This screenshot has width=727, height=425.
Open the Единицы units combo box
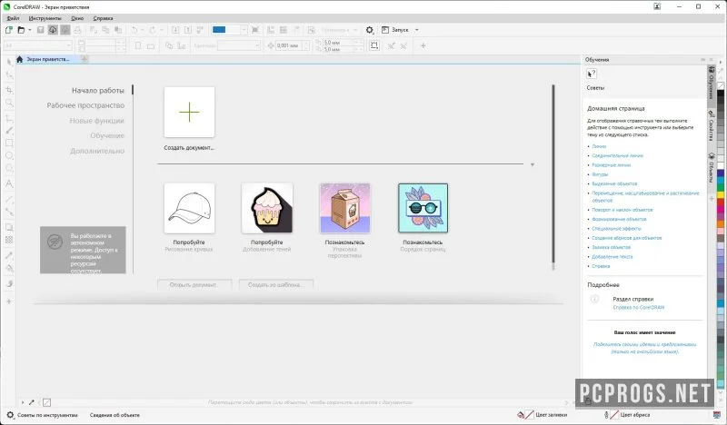click(x=239, y=45)
